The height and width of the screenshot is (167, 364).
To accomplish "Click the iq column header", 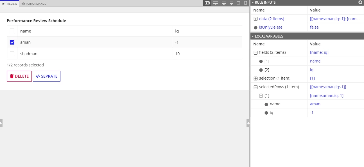I will point(177,31).
